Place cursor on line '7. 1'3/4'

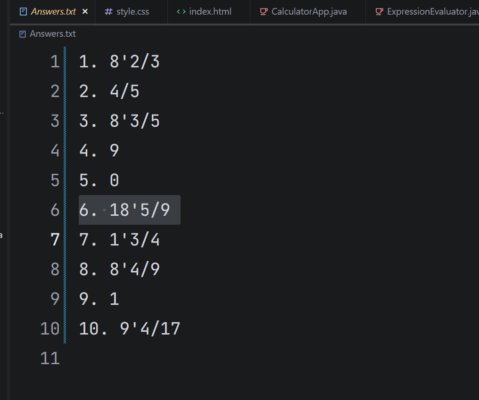click(x=119, y=239)
